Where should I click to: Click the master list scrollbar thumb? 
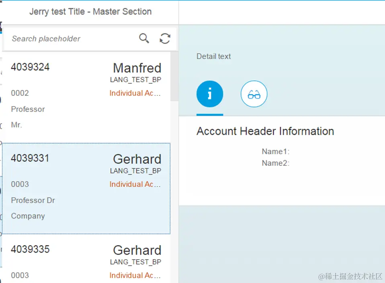[x=174, y=76]
